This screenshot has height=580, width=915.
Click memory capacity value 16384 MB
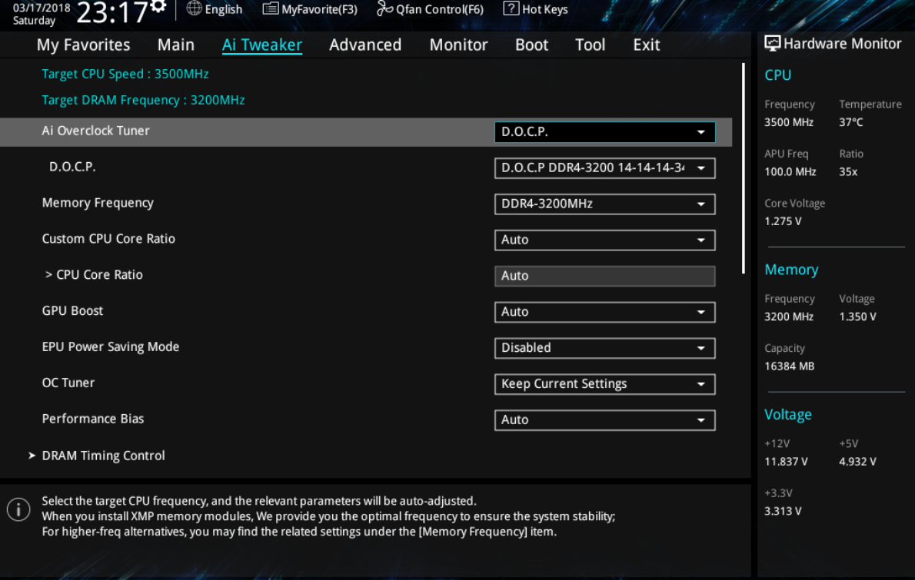click(790, 366)
